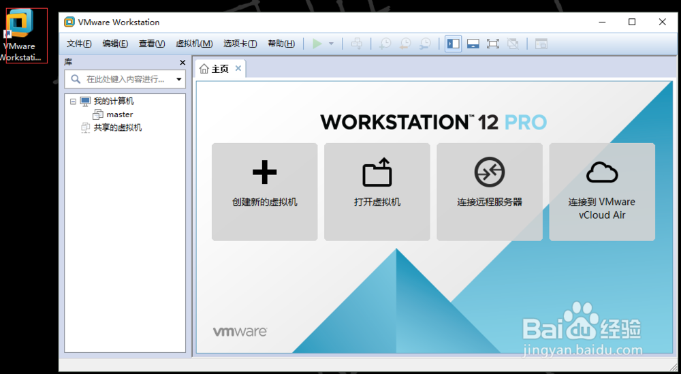681x374 pixels.
Task: Select the master virtual machine
Action: pos(119,114)
